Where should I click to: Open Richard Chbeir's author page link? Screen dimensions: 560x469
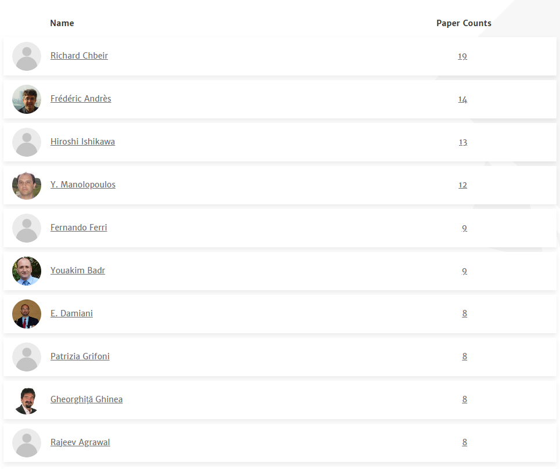[79, 56]
